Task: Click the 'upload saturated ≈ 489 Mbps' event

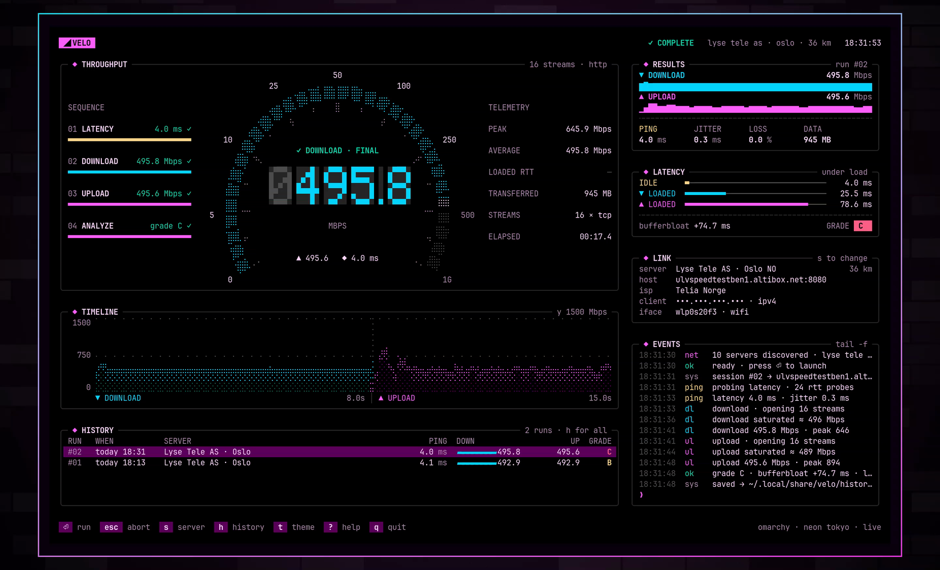Action: (x=774, y=452)
